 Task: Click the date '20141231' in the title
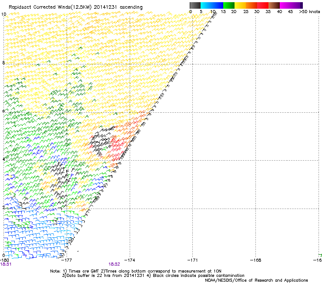tap(105, 7)
